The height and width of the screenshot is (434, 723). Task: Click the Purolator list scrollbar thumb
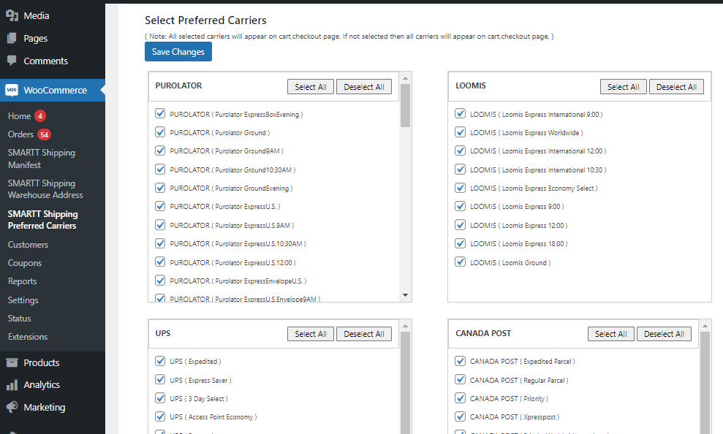405,106
